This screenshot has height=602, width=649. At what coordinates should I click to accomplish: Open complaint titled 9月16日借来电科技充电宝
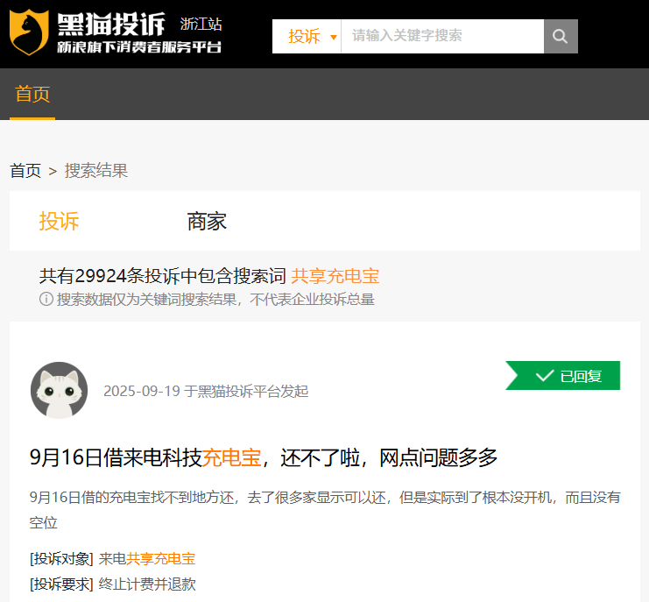coord(263,457)
